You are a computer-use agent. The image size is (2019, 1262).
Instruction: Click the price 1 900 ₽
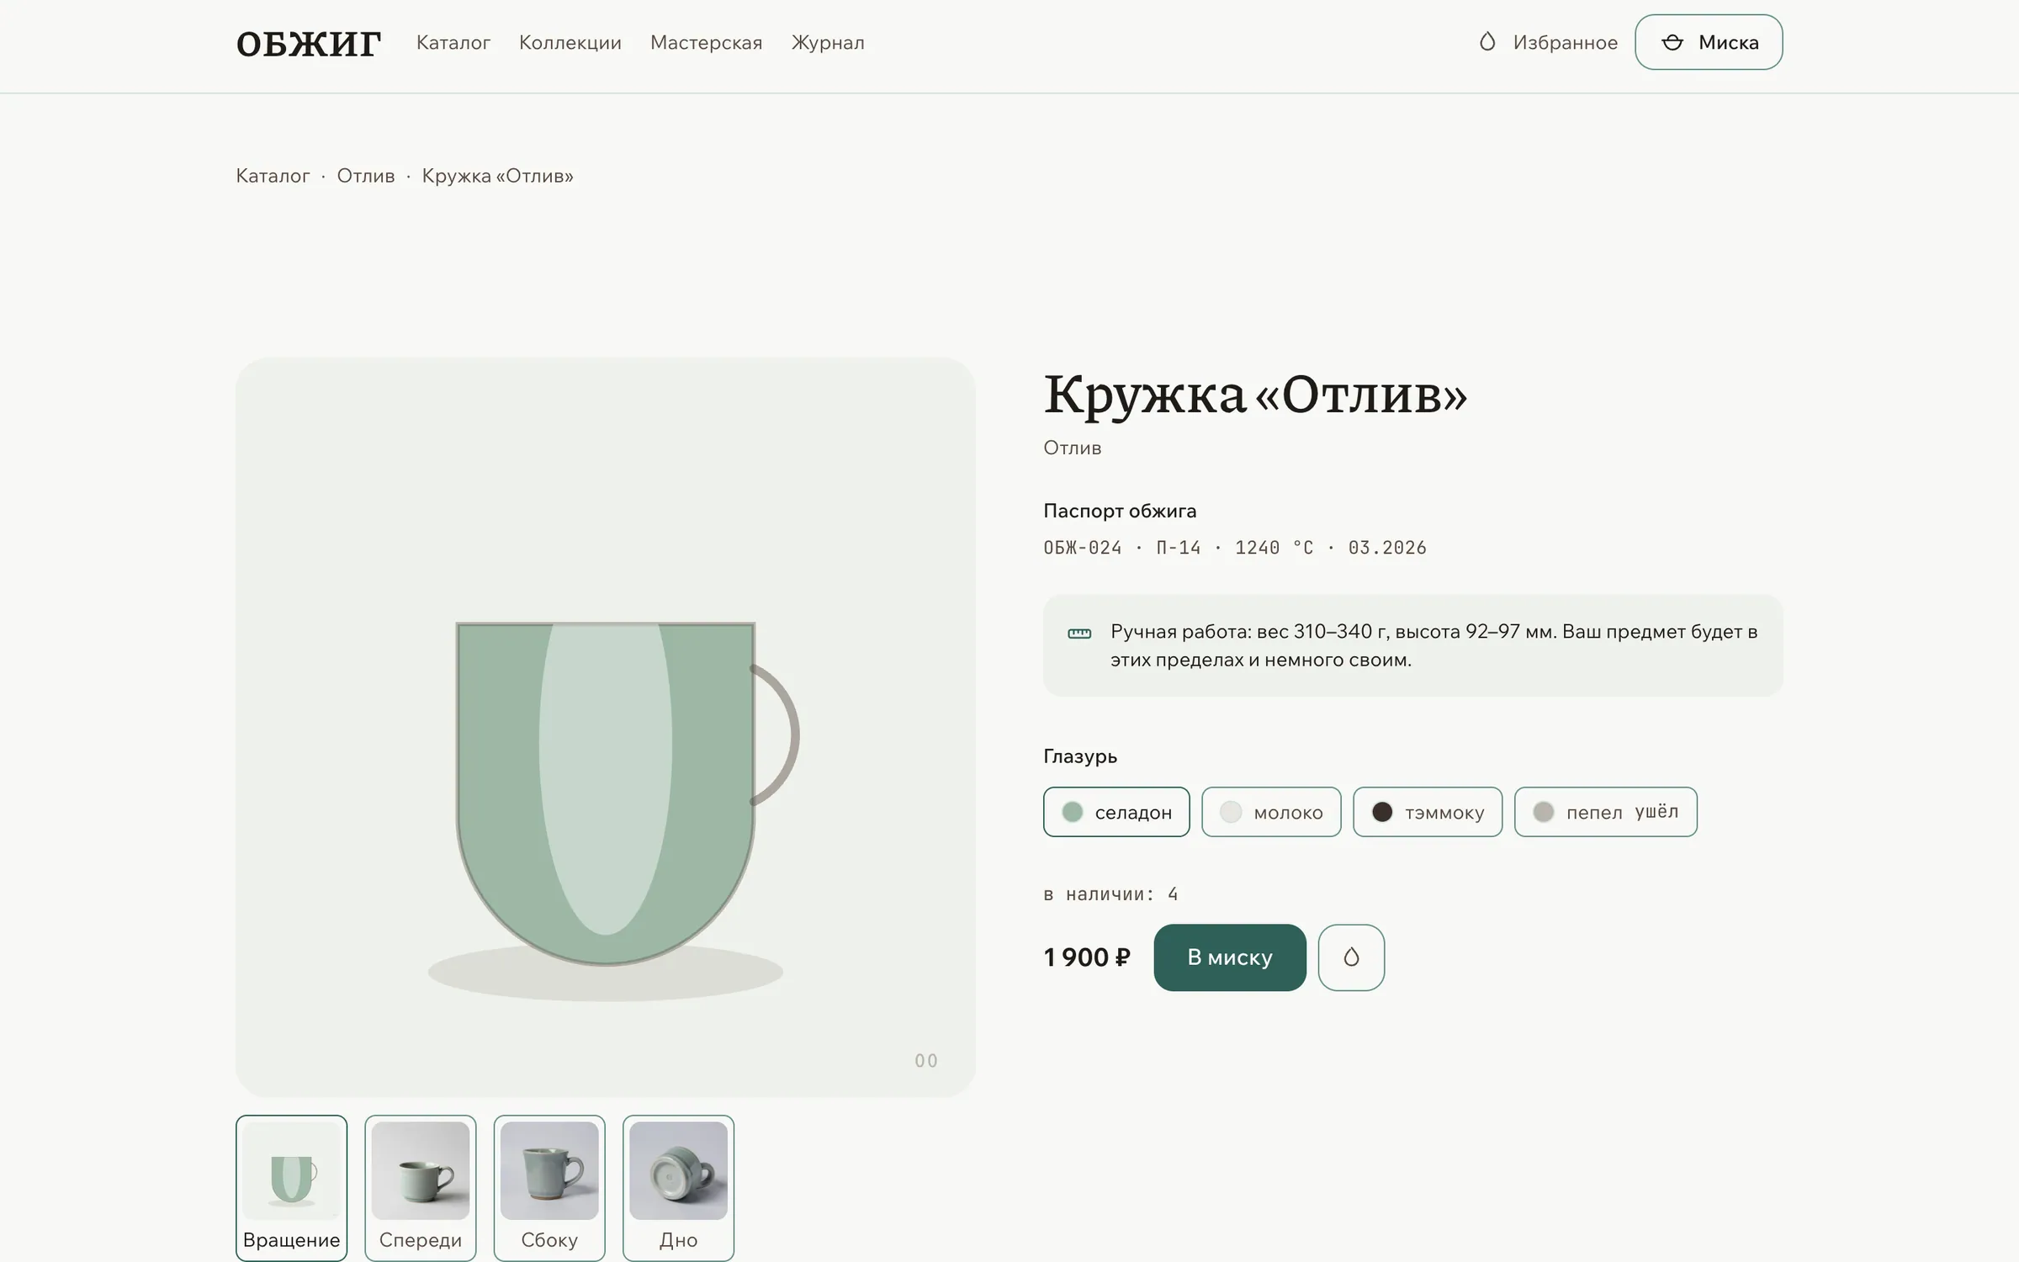1087,957
